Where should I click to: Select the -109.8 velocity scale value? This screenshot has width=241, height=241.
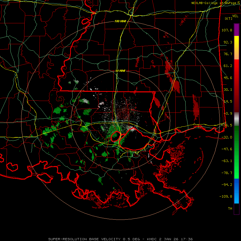[226, 197]
